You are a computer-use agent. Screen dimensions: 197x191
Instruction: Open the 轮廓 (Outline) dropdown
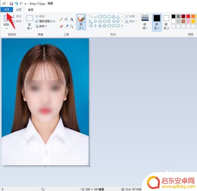click(131, 16)
